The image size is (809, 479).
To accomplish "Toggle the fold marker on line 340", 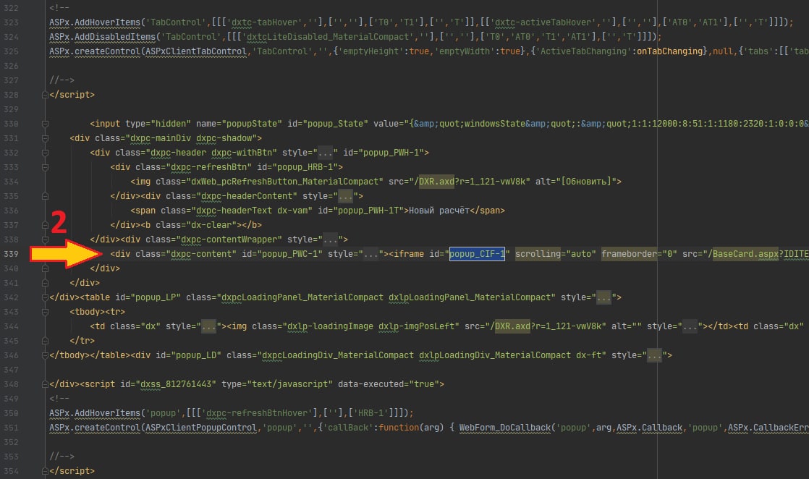I will click(45, 268).
